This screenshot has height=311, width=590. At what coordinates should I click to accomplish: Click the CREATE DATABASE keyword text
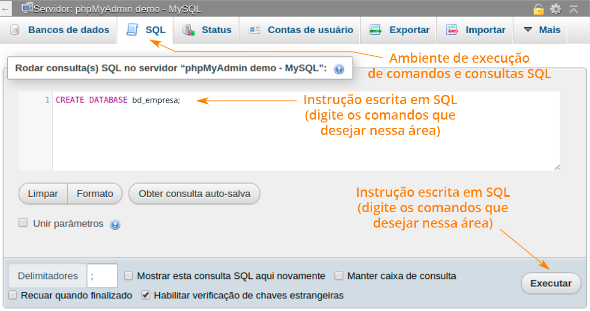point(92,100)
